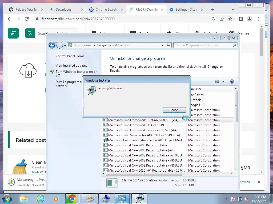Show hidden tray icons arrow
The image size is (273, 204).
(x=227, y=199)
